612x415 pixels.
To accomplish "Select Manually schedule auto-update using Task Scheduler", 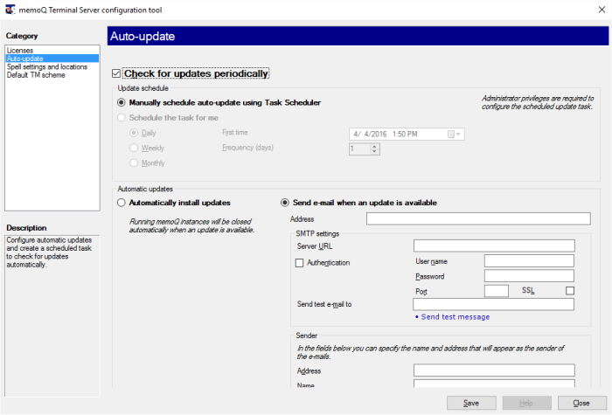I will 122,103.
